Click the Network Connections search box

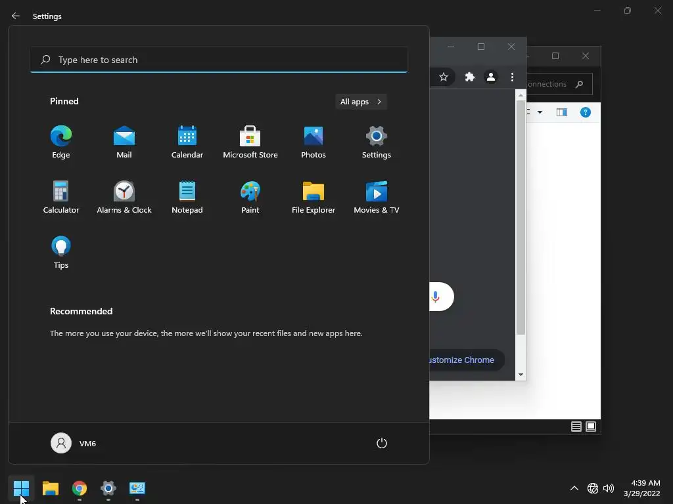[x=559, y=84]
